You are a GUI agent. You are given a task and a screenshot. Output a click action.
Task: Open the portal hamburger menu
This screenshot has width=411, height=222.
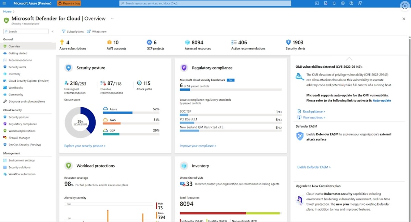click(4, 3)
